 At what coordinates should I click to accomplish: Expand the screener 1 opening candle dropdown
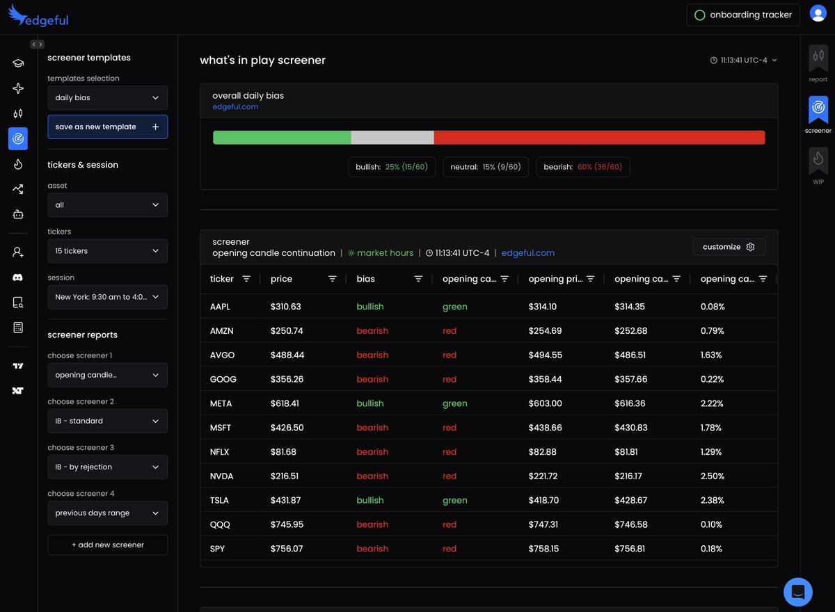(108, 375)
